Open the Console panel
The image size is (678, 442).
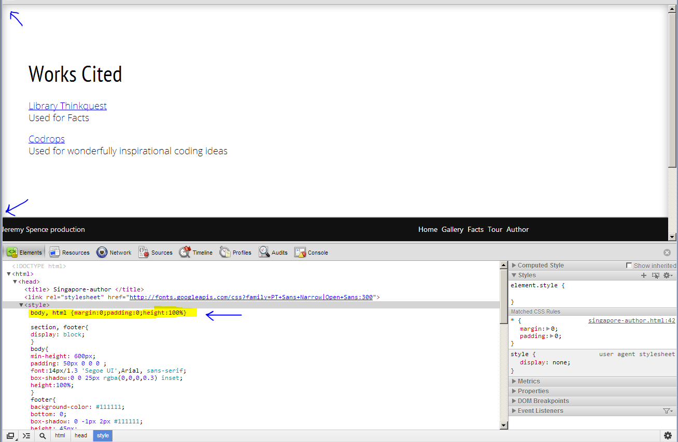(x=311, y=253)
